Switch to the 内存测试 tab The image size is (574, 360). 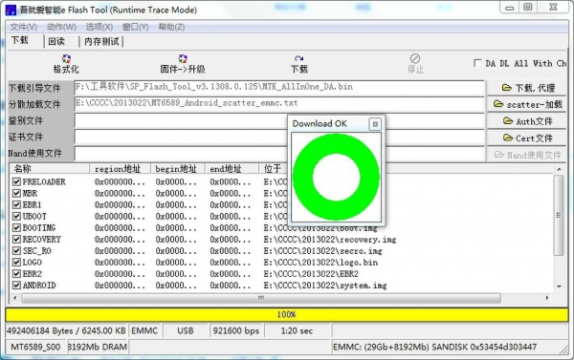pos(101,41)
